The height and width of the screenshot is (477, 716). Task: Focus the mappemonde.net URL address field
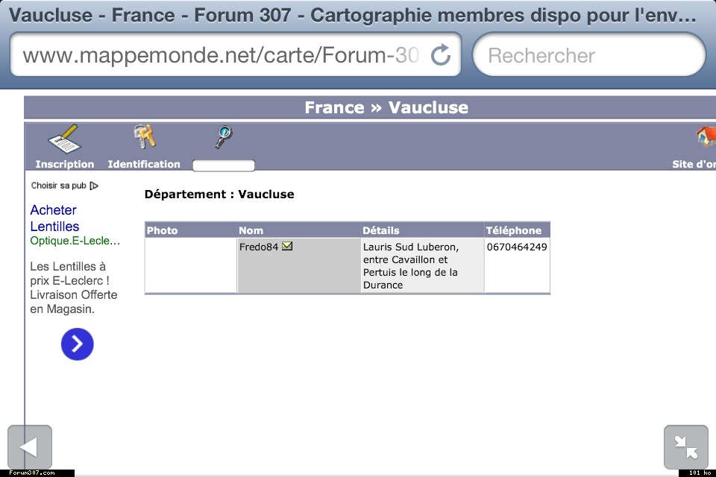222,55
